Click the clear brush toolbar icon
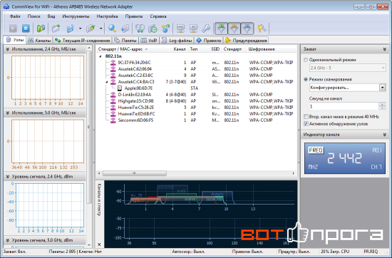 (x=91, y=29)
